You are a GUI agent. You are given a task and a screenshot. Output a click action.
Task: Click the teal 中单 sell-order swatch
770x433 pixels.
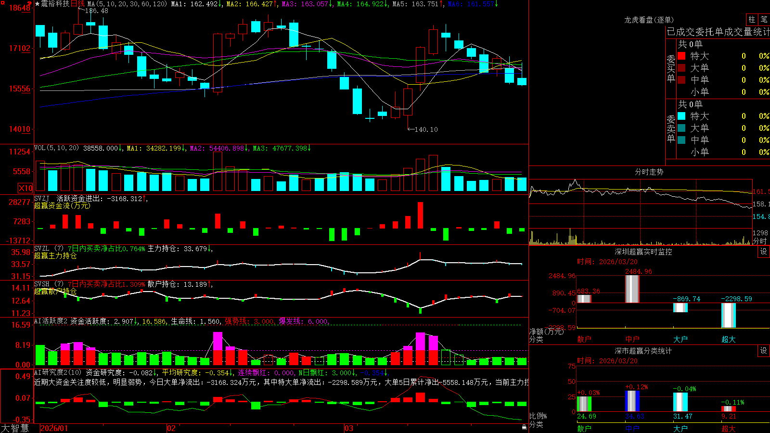[681, 140]
